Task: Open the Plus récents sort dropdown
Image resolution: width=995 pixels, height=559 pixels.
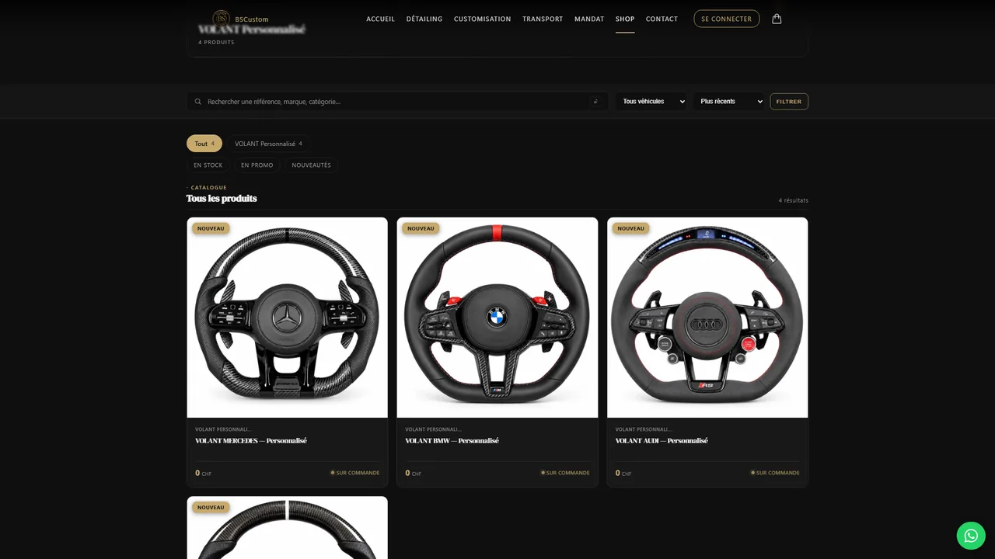Action: 729,101
